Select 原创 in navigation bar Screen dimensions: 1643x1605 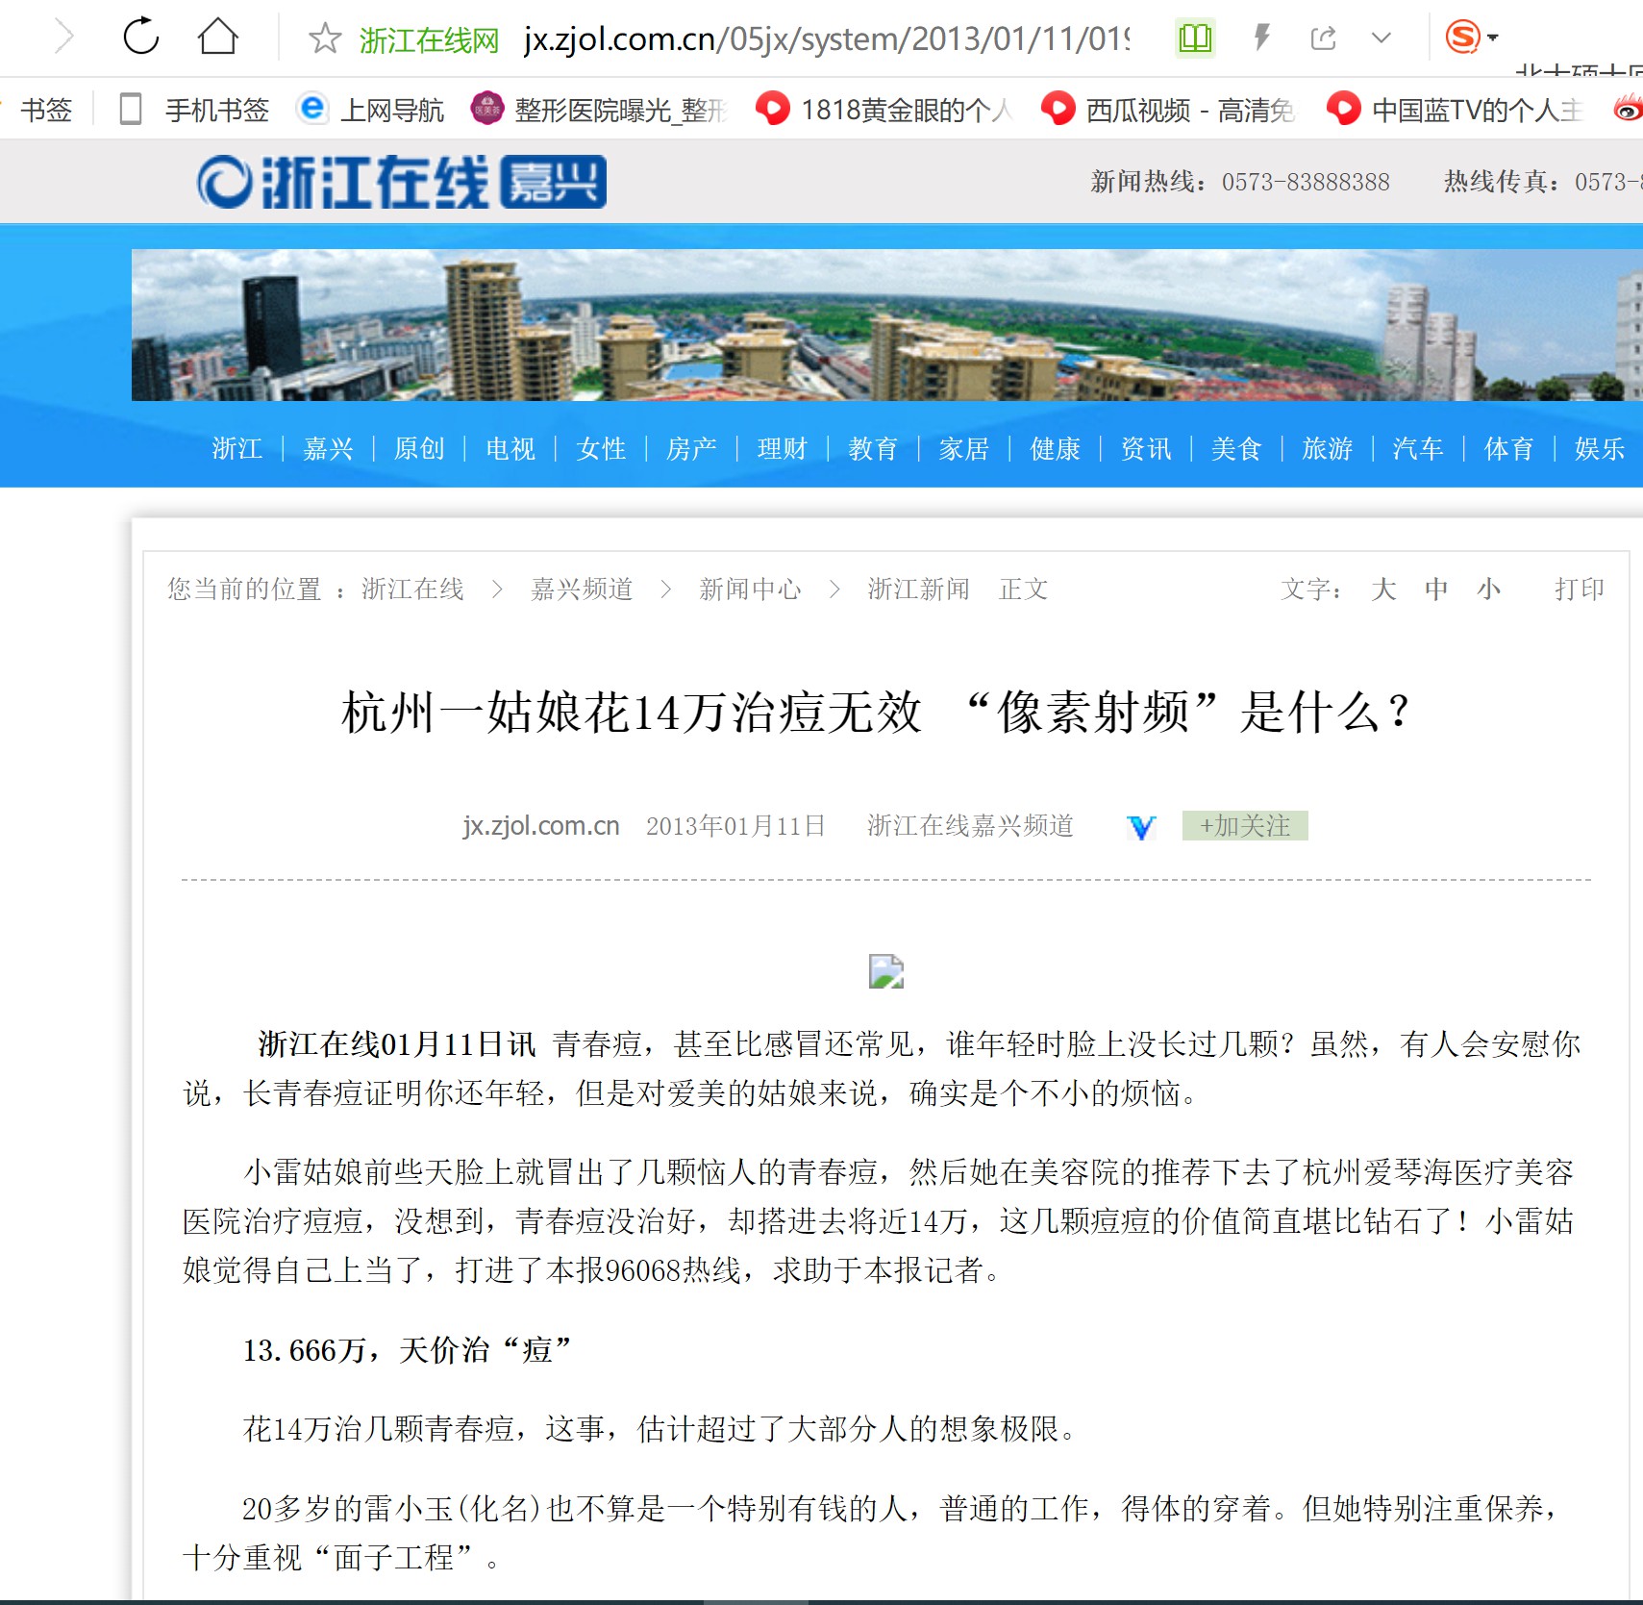(x=419, y=449)
